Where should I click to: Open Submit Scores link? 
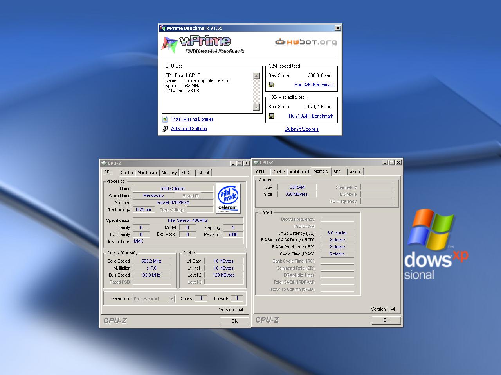coord(301,129)
